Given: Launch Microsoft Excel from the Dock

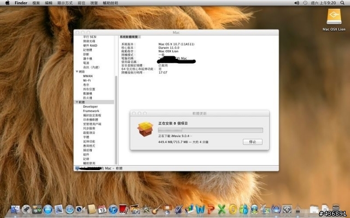Looking at the screenshot, I should (221, 209).
